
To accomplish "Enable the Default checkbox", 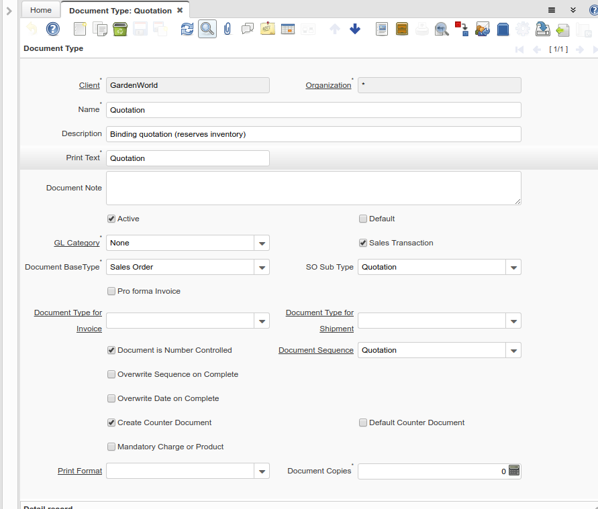I will pyautogui.click(x=362, y=219).
